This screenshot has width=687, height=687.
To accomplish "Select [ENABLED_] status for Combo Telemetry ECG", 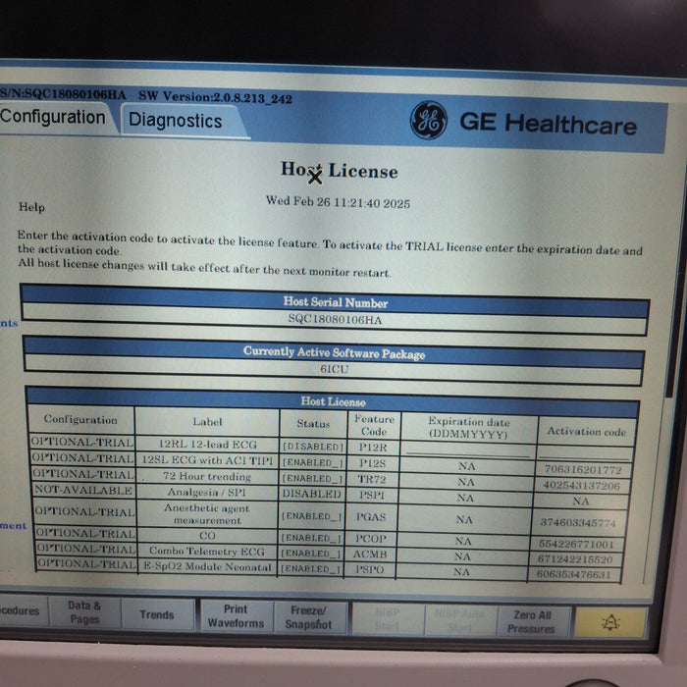I will click(310, 554).
